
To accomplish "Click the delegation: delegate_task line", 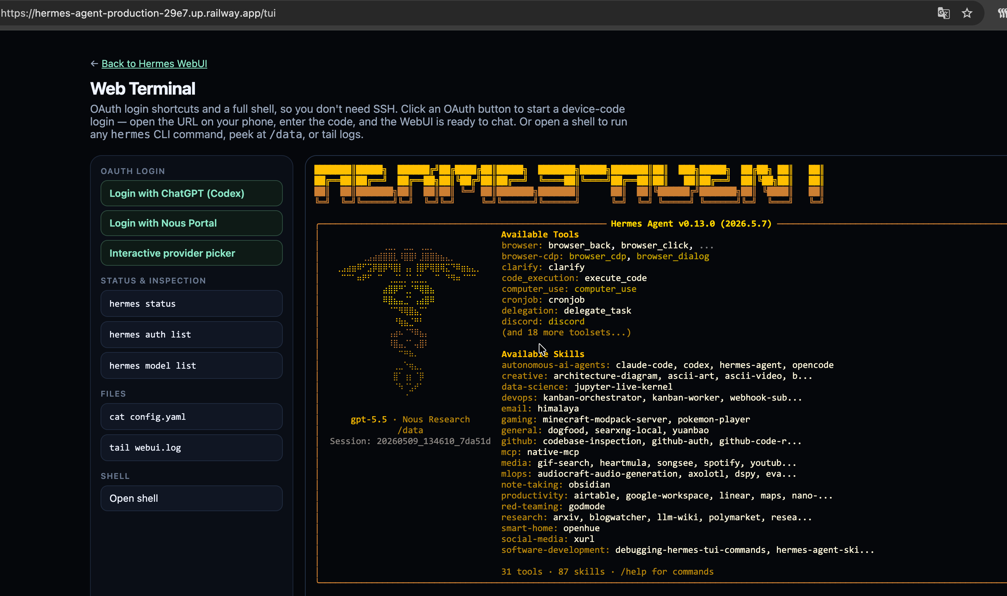I will pos(566,310).
